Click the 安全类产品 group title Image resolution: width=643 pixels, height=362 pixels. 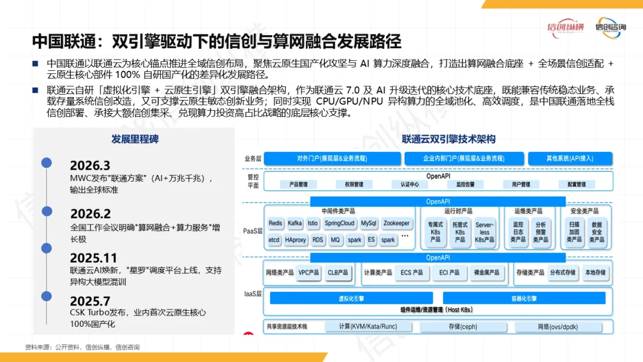tap(585, 211)
